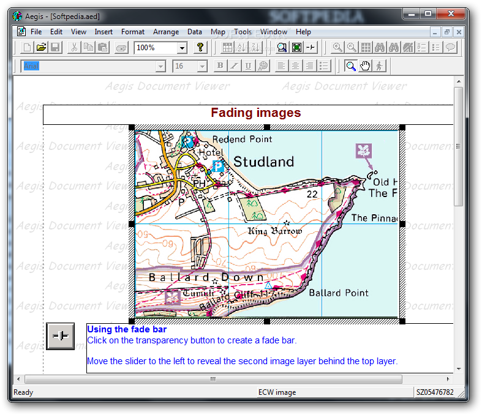
Task: Open the Map menu
Action: [x=218, y=32]
